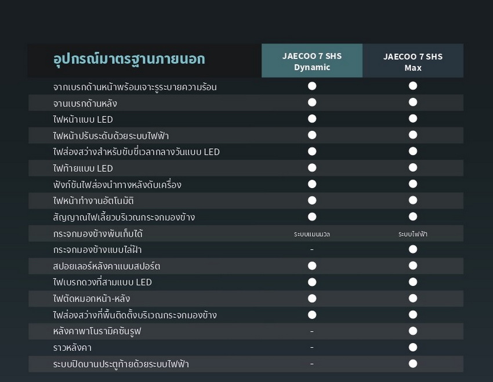This screenshot has height=382, width=493.
Task: Click Max dot for ระบบปิดบานประตูท้ายด้วยระบบไฟฟ้า
Action: (x=413, y=364)
